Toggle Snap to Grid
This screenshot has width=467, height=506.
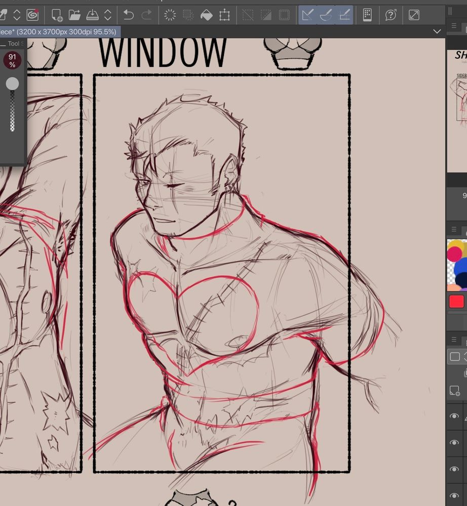[344, 15]
